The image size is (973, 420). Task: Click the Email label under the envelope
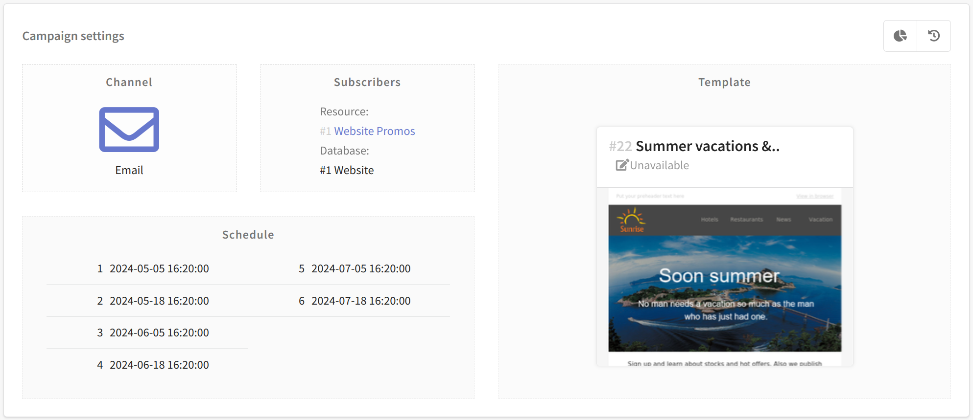(129, 170)
